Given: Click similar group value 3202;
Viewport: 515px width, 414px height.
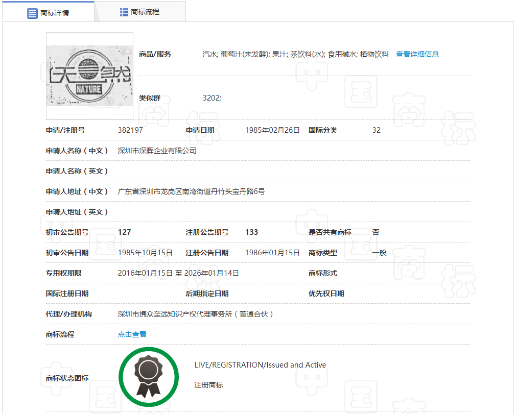Looking at the screenshot, I should 212,98.
